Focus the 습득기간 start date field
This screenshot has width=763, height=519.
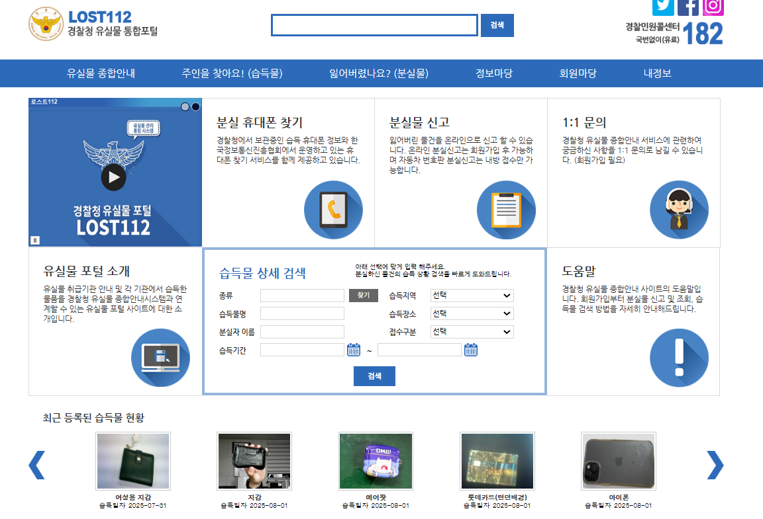coord(302,350)
